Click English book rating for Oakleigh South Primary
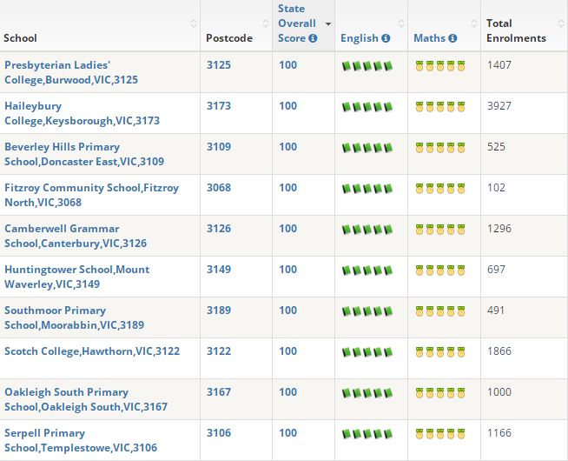This screenshot has width=568, height=461. [x=367, y=393]
